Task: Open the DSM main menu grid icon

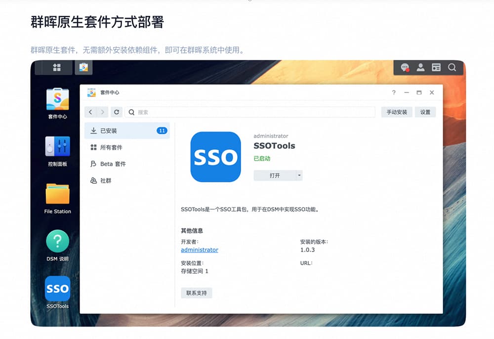Action: [57, 67]
